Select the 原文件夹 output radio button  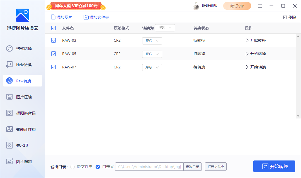[x=72, y=167]
